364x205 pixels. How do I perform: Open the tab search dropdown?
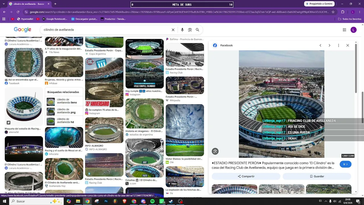(3, 4)
